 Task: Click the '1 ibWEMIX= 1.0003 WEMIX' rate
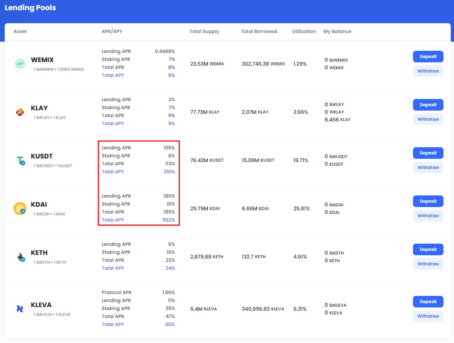59,69
